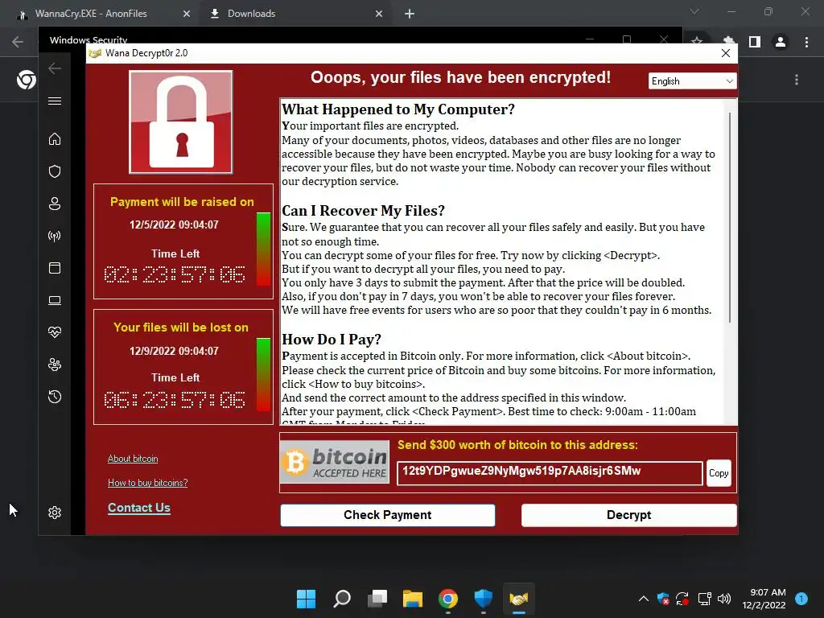Open language dropdown set to English
Viewport: 824px width, 618px height.
692,81
